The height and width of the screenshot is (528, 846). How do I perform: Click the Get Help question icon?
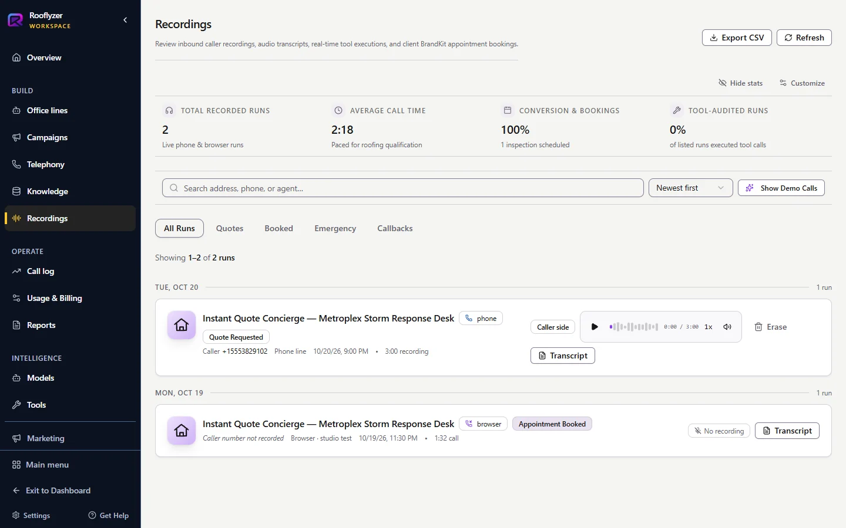(92, 515)
